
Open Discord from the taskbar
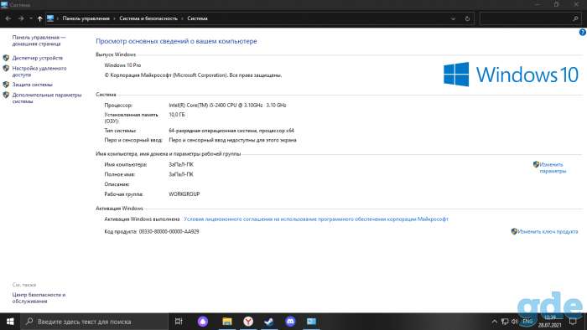pyautogui.click(x=290, y=322)
